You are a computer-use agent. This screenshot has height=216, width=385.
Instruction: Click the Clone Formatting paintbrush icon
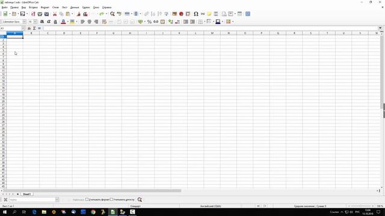click(x=79, y=14)
